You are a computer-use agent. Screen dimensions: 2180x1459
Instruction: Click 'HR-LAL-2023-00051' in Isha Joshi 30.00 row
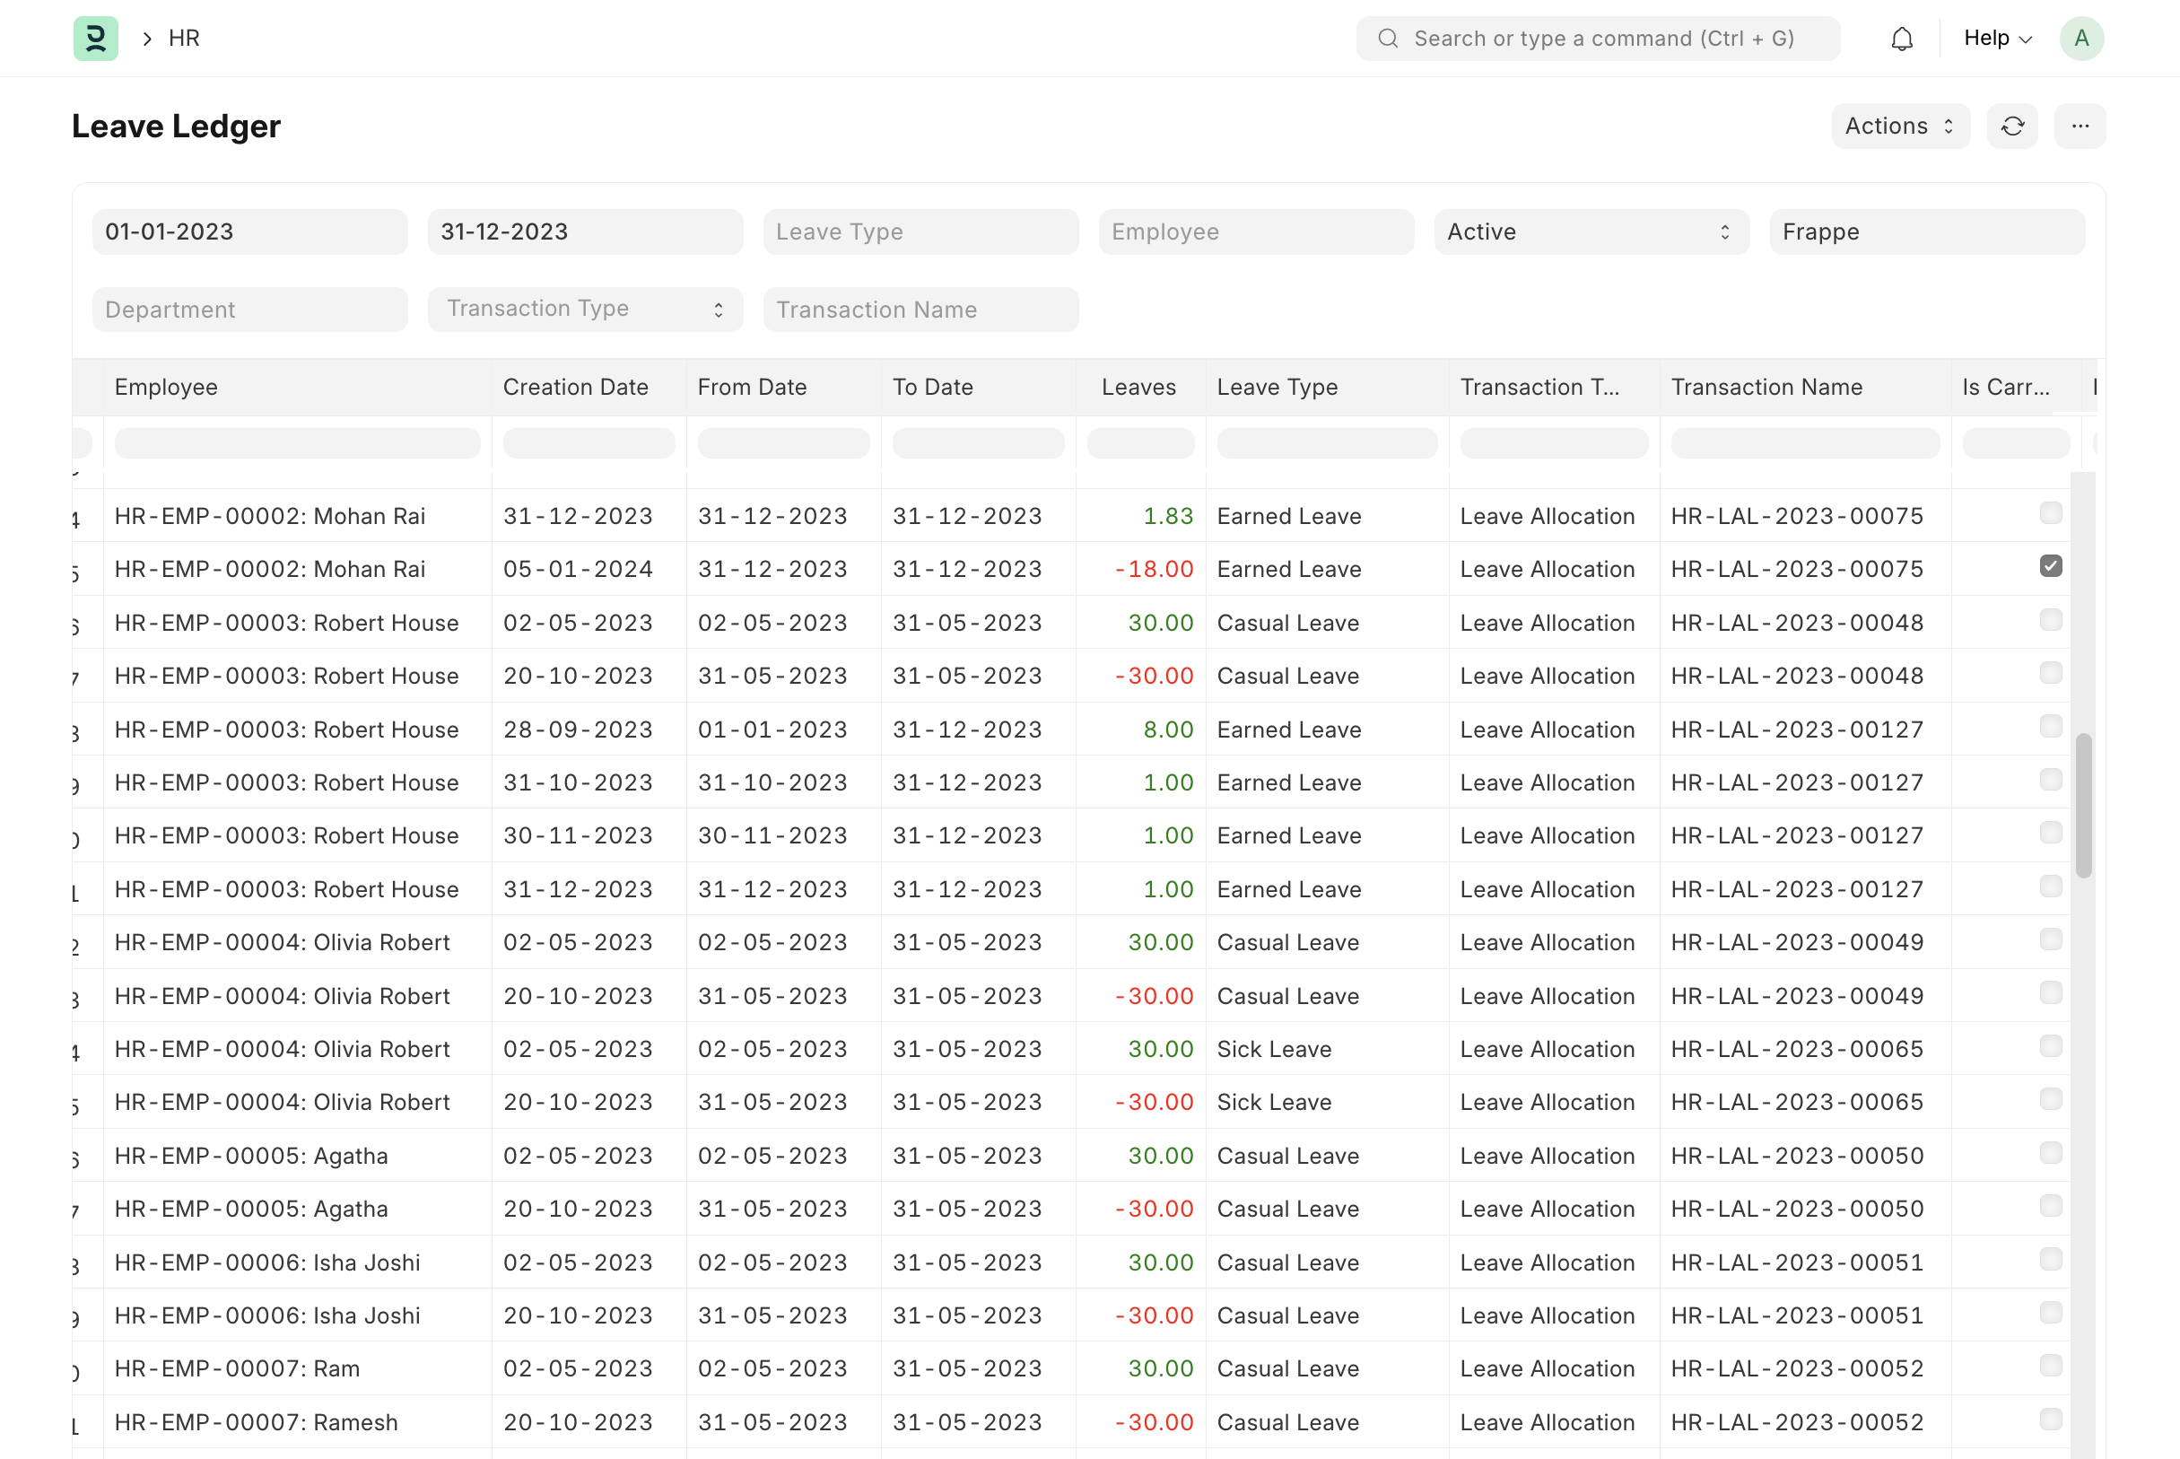coord(1797,1262)
